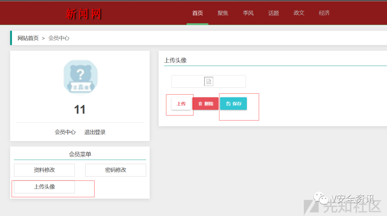Click the red 删除 delete button
387x216 pixels.
pos(205,104)
